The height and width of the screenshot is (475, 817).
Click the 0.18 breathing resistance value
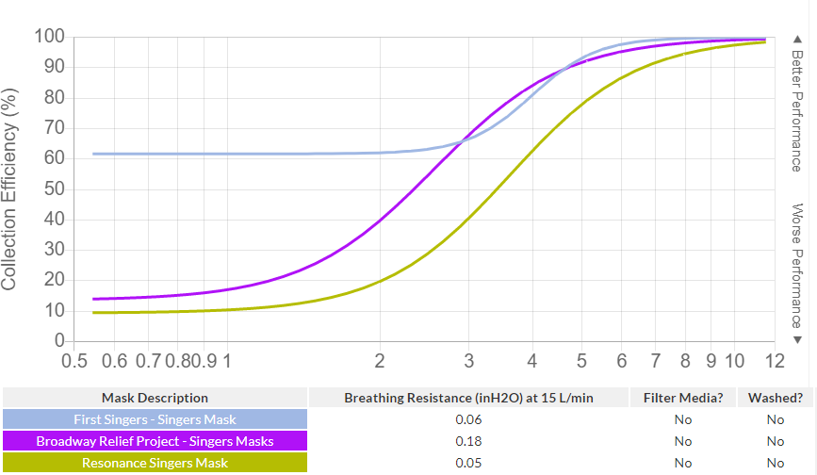click(468, 442)
